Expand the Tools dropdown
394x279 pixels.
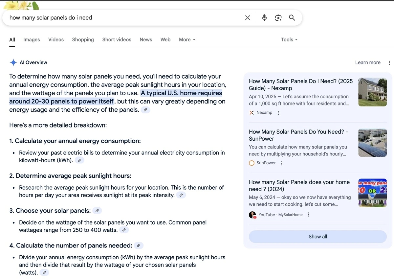[x=289, y=39]
